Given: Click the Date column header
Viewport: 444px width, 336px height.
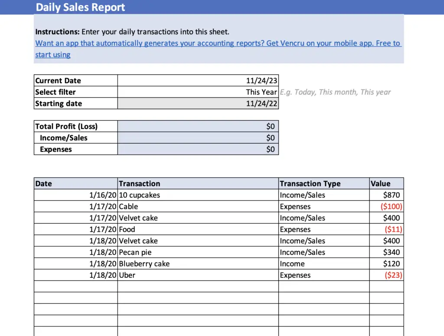Looking at the screenshot, I should (75, 184).
